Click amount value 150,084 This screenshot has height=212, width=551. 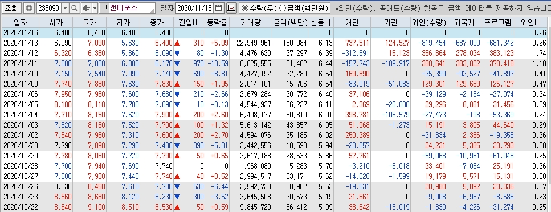(x=295, y=43)
